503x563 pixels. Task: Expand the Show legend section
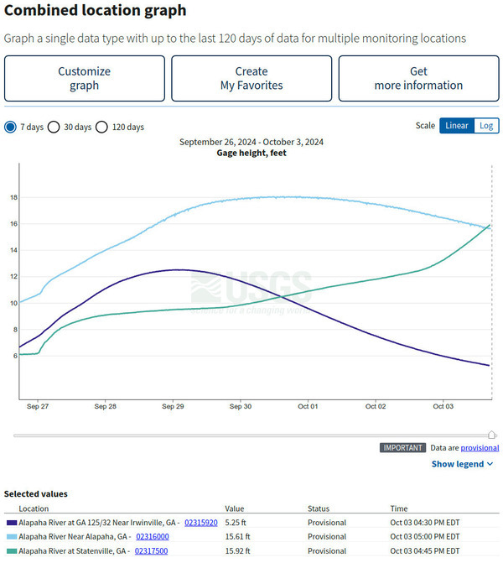462,464
